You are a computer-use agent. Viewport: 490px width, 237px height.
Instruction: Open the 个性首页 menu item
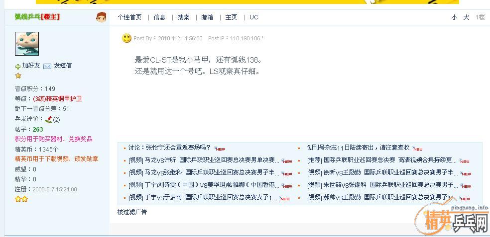point(129,17)
